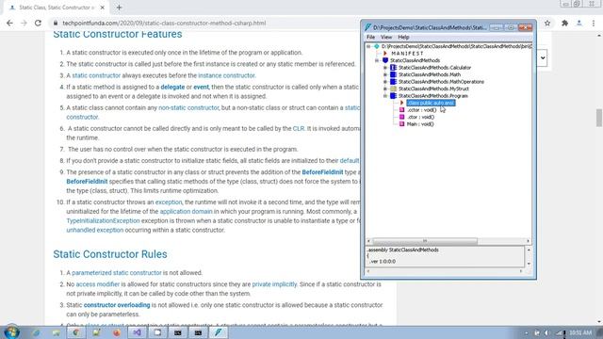This screenshot has width=603, height=339.
Task: Open the 'application domain' link
Action: click(187, 211)
